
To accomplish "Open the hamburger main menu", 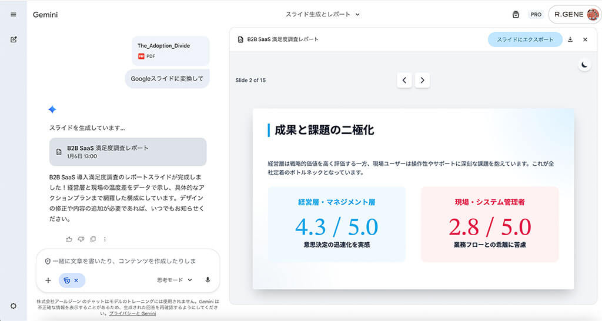I will [14, 15].
